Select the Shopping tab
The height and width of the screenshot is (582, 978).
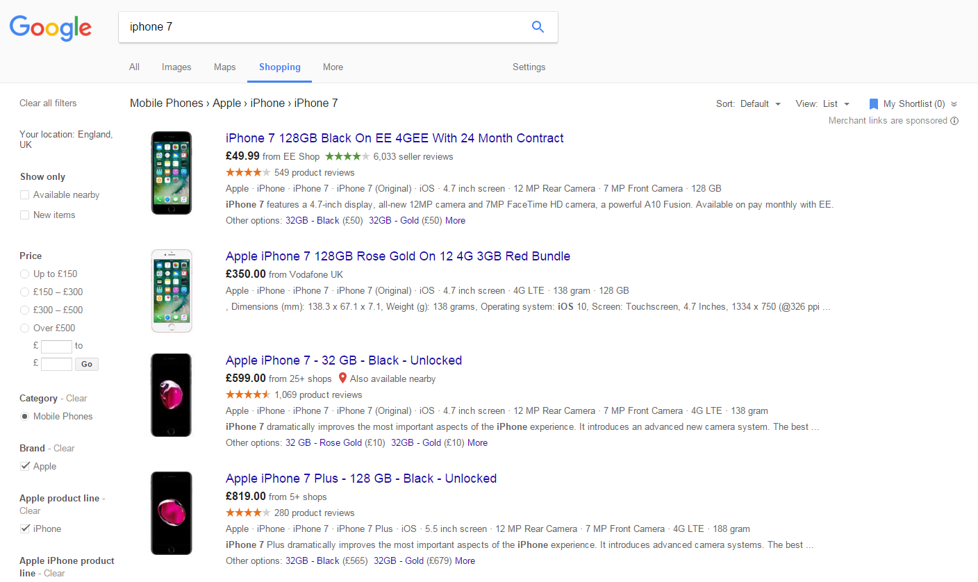tap(280, 67)
